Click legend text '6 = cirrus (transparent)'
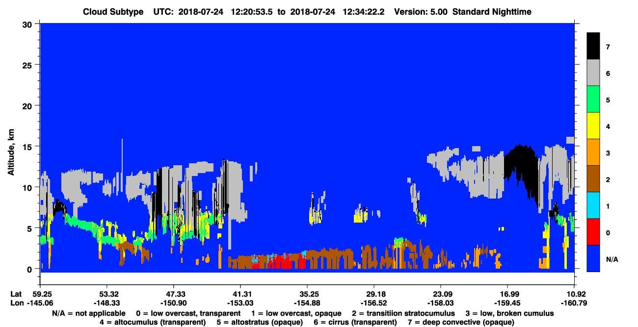Viewport: 638px width, 327px height. 355,322
